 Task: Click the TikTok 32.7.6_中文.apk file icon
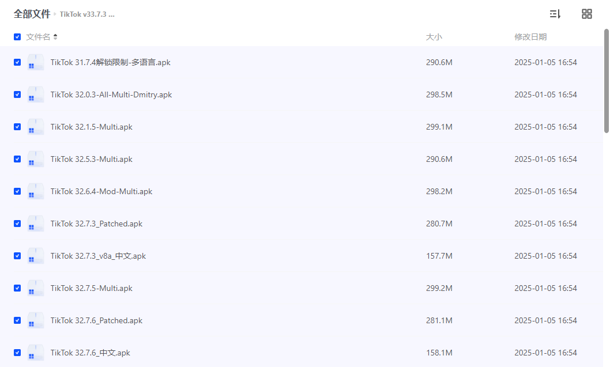[36, 353]
